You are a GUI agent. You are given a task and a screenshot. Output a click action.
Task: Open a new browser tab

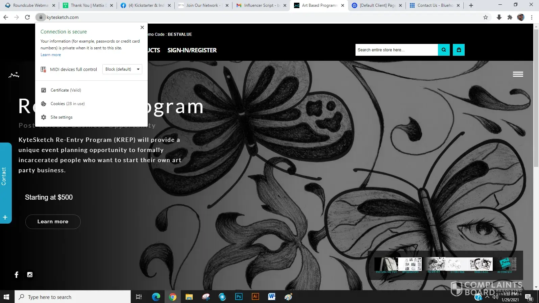click(471, 5)
